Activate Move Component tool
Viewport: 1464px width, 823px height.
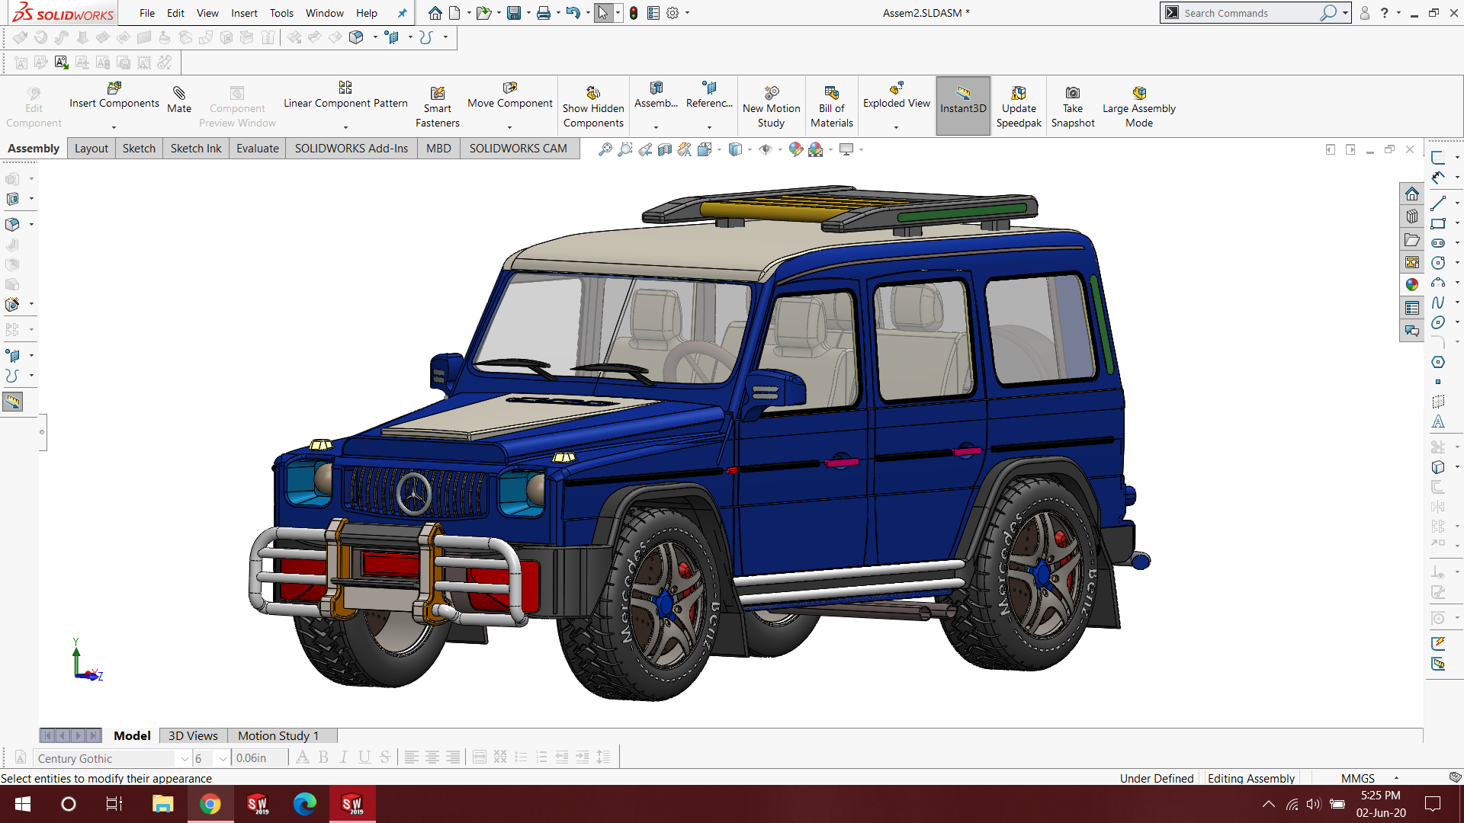(x=509, y=96)
